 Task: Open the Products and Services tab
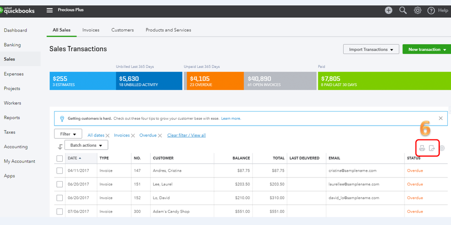click(x=168, y=30)
